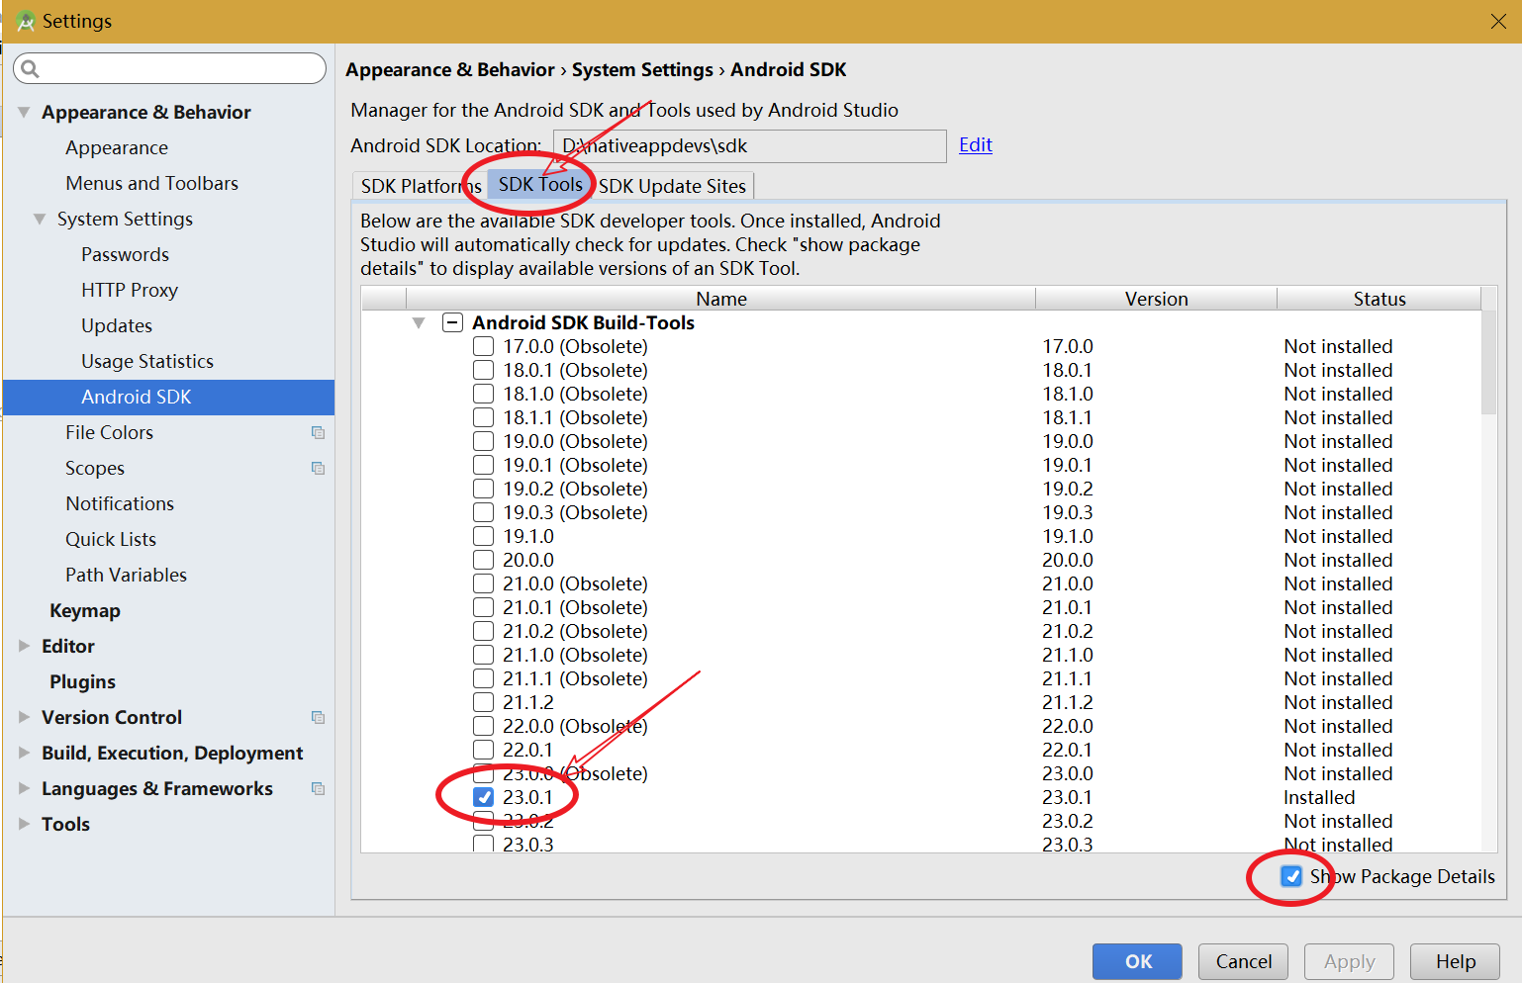This screenshot has height=983, width=1522.
Task: Check the 22.0.0 (Obsolete) checkbox
Action: click(483, 726)
